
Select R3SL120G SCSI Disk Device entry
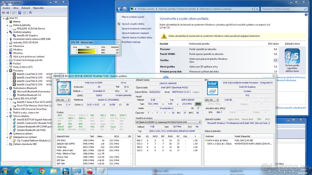(x=31, y=29)
